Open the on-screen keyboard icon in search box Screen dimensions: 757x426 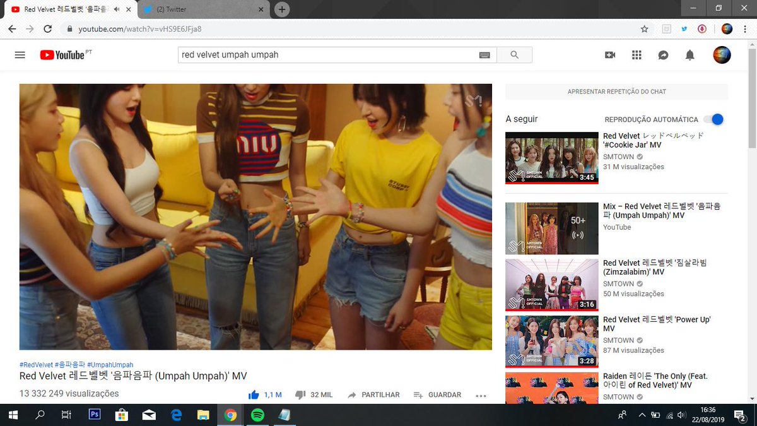click(484, 55)
